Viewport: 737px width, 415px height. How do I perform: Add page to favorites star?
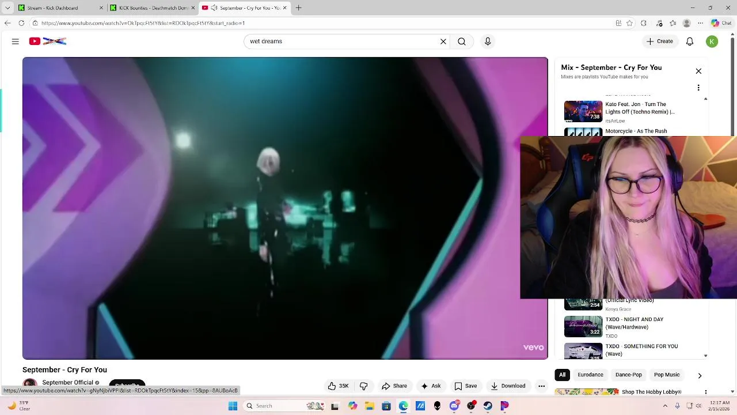click(x=630, y=23)
